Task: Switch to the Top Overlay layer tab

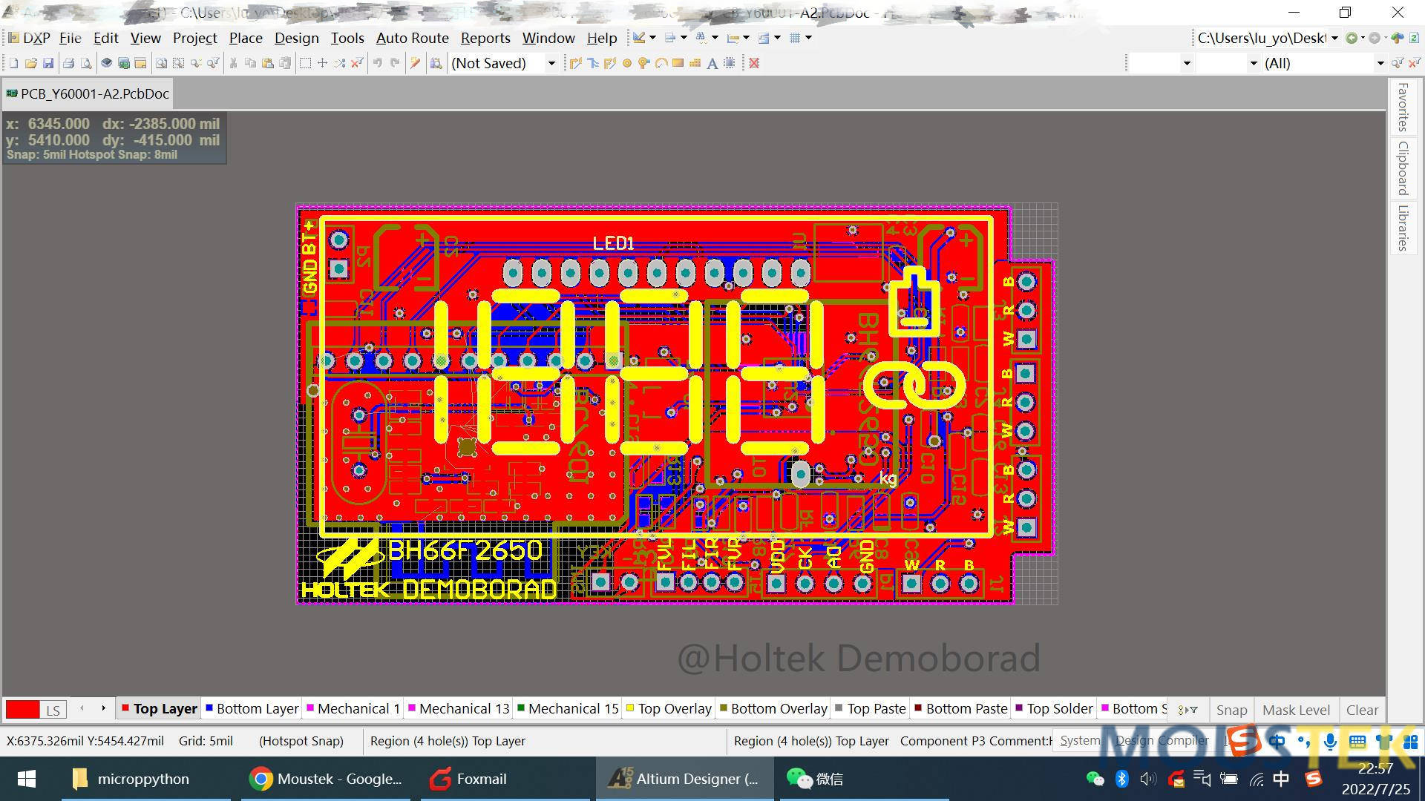Action: (669, 709)
